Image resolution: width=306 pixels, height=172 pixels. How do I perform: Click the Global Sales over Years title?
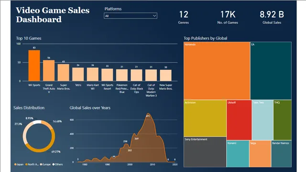pos(90,108)
